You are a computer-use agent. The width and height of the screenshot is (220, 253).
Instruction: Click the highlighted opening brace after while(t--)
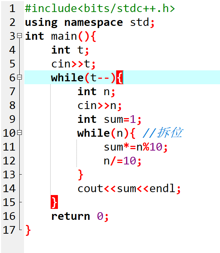[120, 77]
